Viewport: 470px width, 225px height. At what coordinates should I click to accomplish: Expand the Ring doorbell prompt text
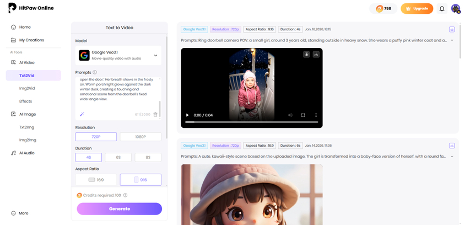(x=452, y=40)
